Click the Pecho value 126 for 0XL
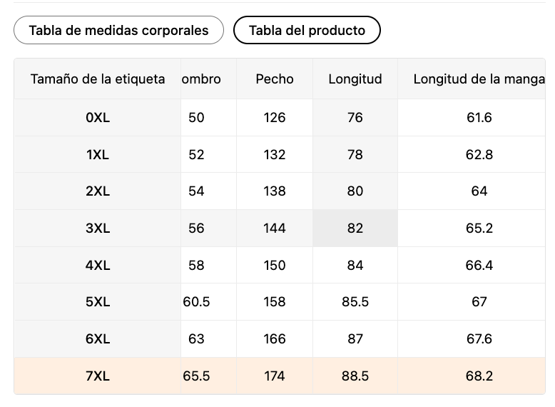Image resolution: width=555 pixels, height=407 pixels. [275, 118]
